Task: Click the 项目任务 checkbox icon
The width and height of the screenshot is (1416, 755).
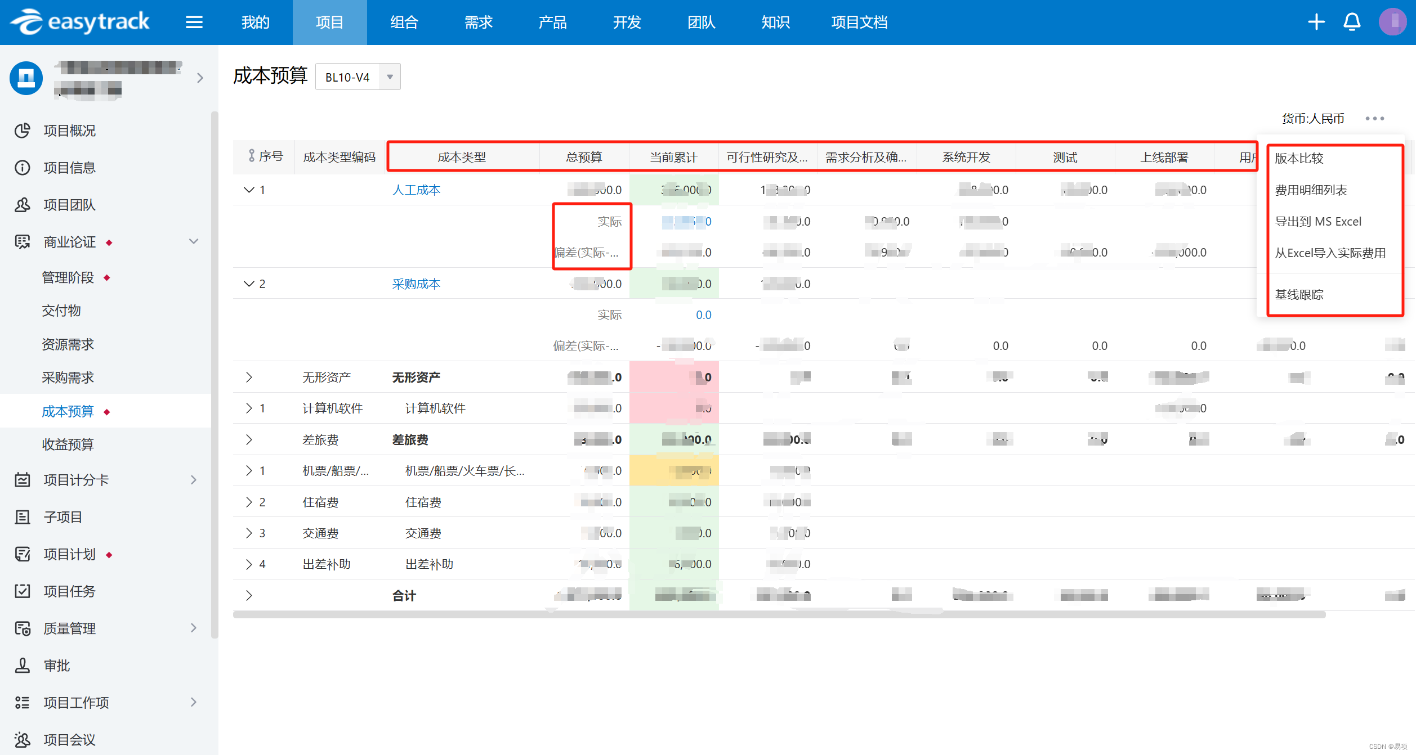Action: (x=23, y=591)
